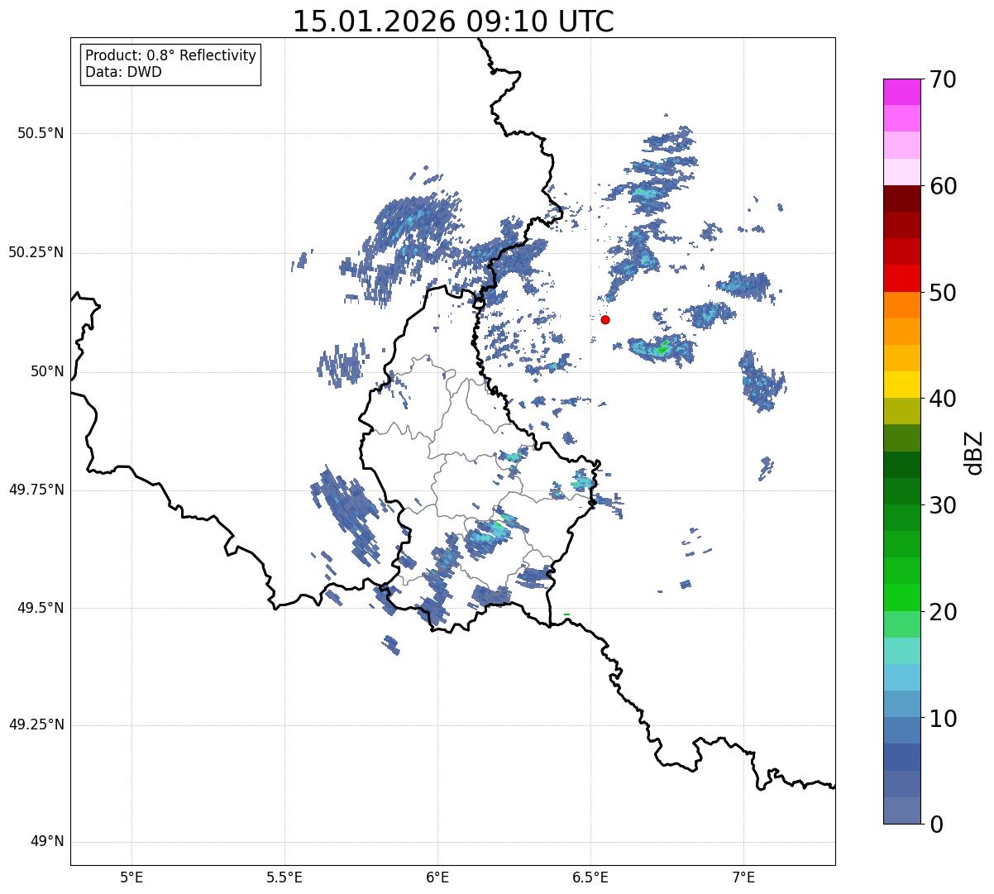The image size is (994, 894).
Task: Click the yellow colorbar segment above 40
Action: (901, 385)
